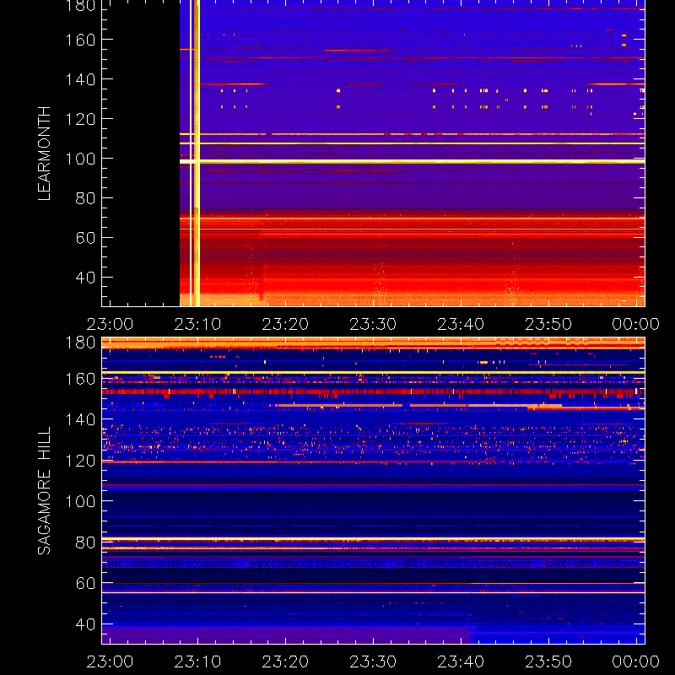Click 23:20 time label below Learmonth plot

click(x=285, y=324)
